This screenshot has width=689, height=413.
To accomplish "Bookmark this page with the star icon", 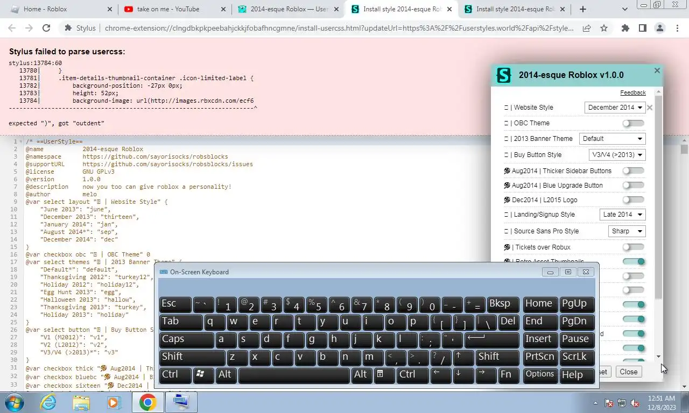I will coord(604,29).
